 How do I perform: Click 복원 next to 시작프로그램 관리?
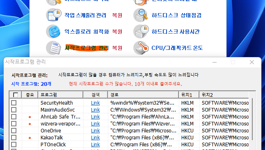117,48
